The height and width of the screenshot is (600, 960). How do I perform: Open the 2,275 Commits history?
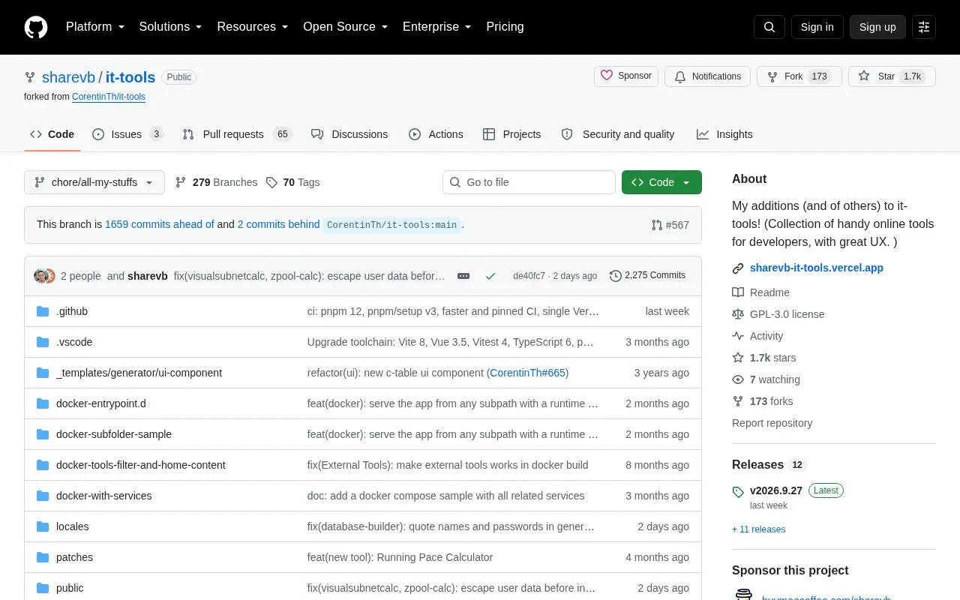click(x=648, y=276)
